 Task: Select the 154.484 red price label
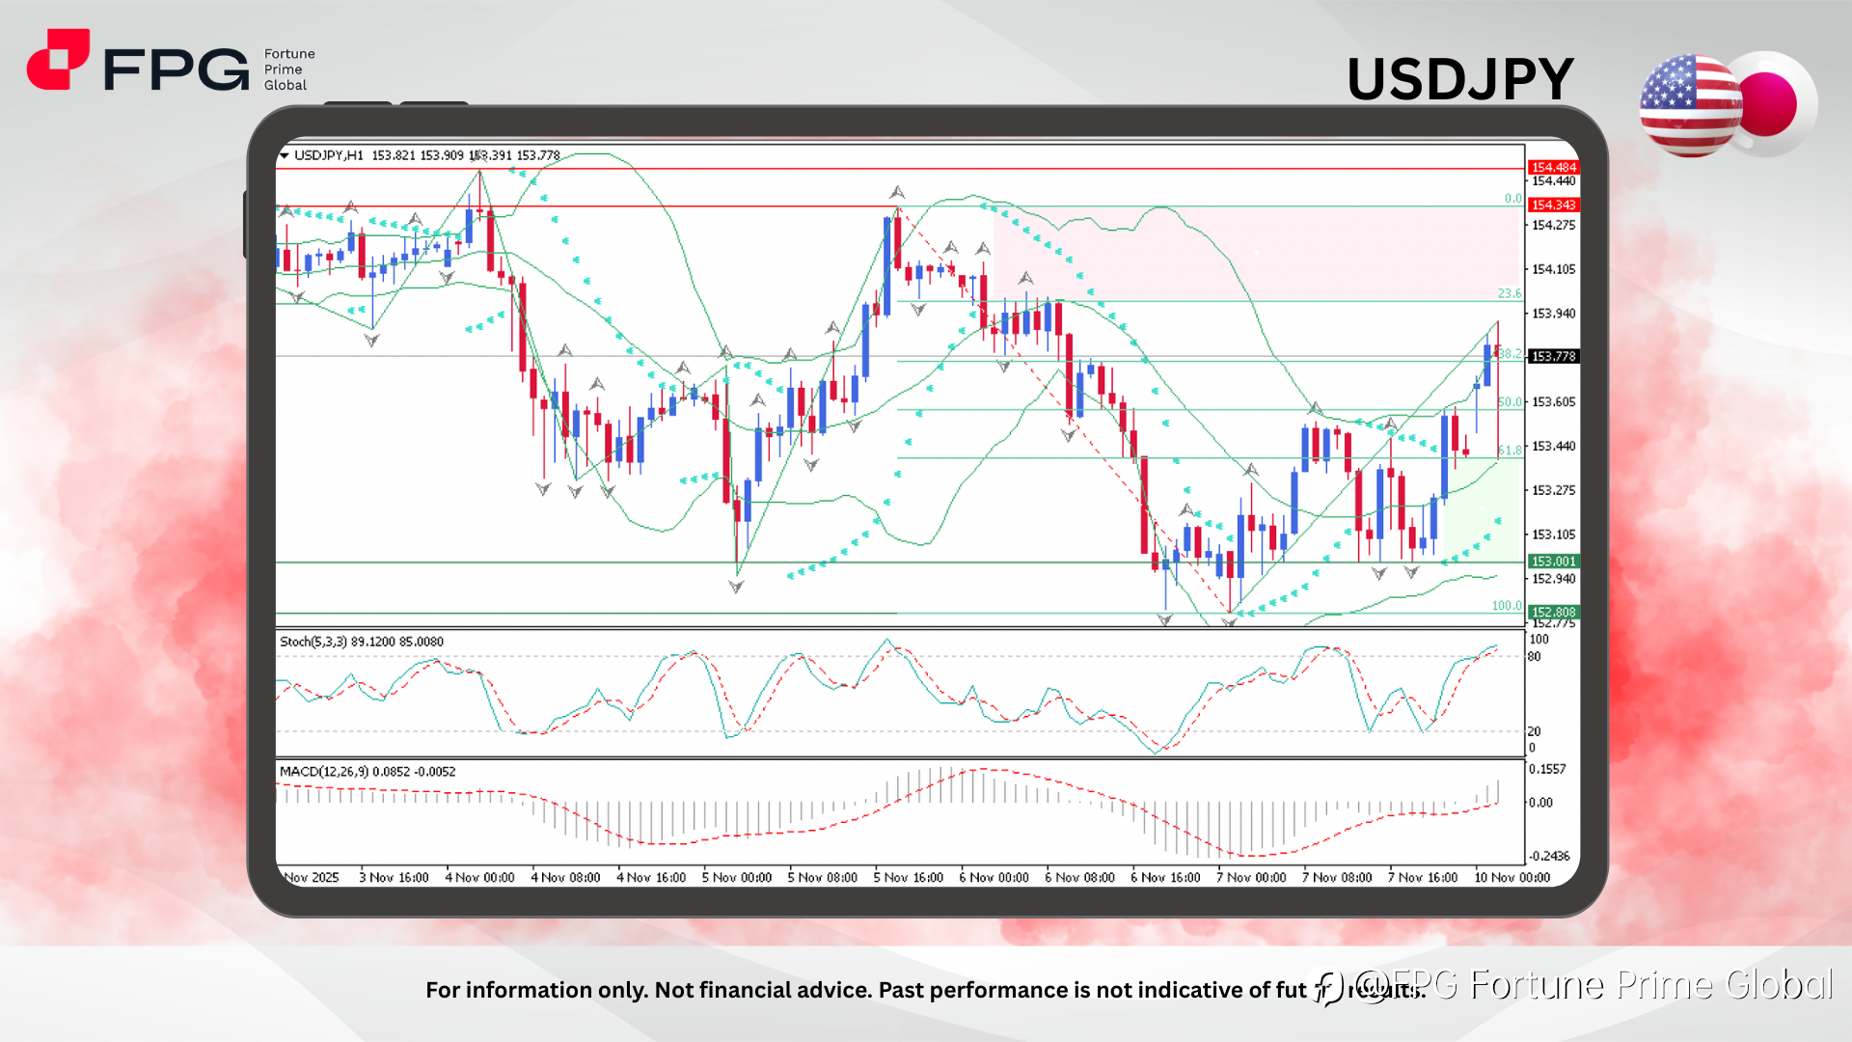pyautogui.click(x=1553, y=168)
